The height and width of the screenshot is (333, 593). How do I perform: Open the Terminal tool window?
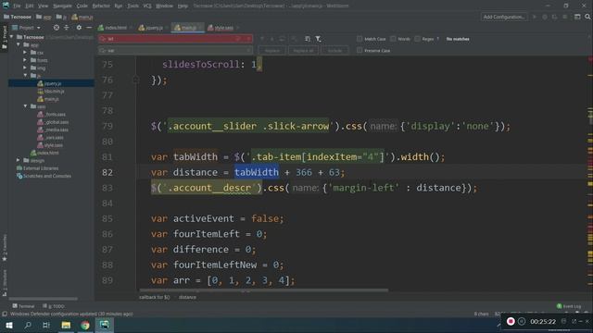tap(23, 306)
